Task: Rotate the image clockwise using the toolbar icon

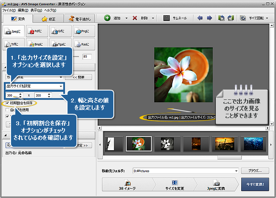Action: click(x=230, y=19)
